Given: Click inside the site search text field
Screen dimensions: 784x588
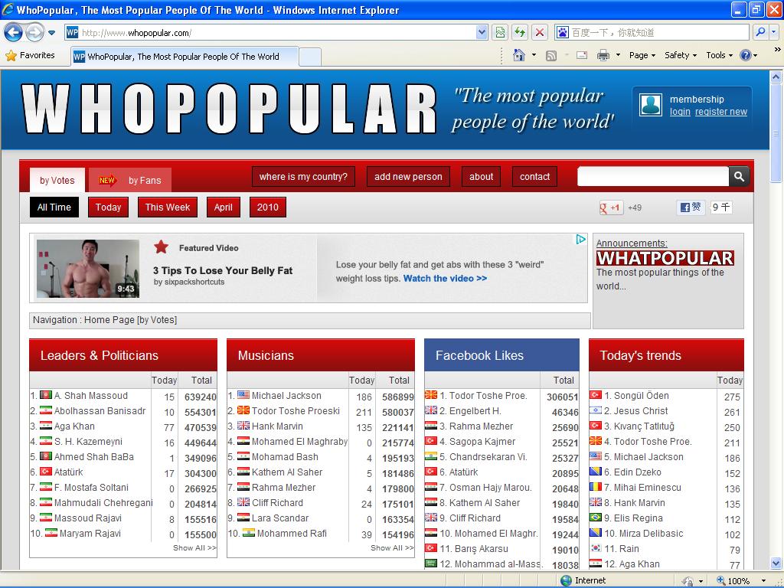Looking at the screenshot, I should click(x=652, y=177).
